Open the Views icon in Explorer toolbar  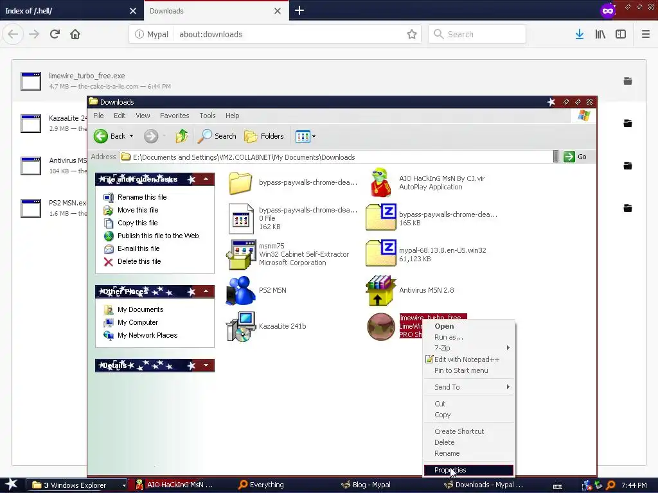point(302,136)
